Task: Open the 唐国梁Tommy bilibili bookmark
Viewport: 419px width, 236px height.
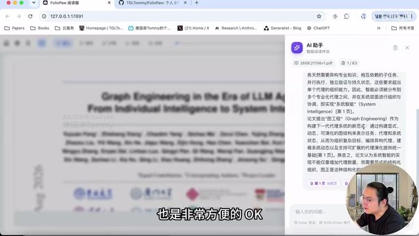Action: pyautogui.click(x=149, y=28)
